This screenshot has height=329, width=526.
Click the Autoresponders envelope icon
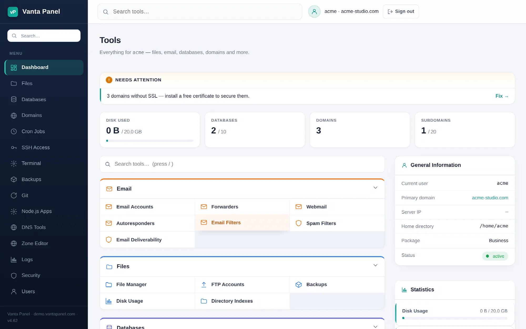(x=109, y=223)
